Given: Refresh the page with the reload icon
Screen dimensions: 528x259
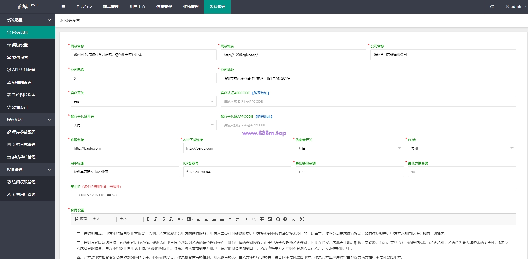Looking at the screenshot, I should click(492, 7).
